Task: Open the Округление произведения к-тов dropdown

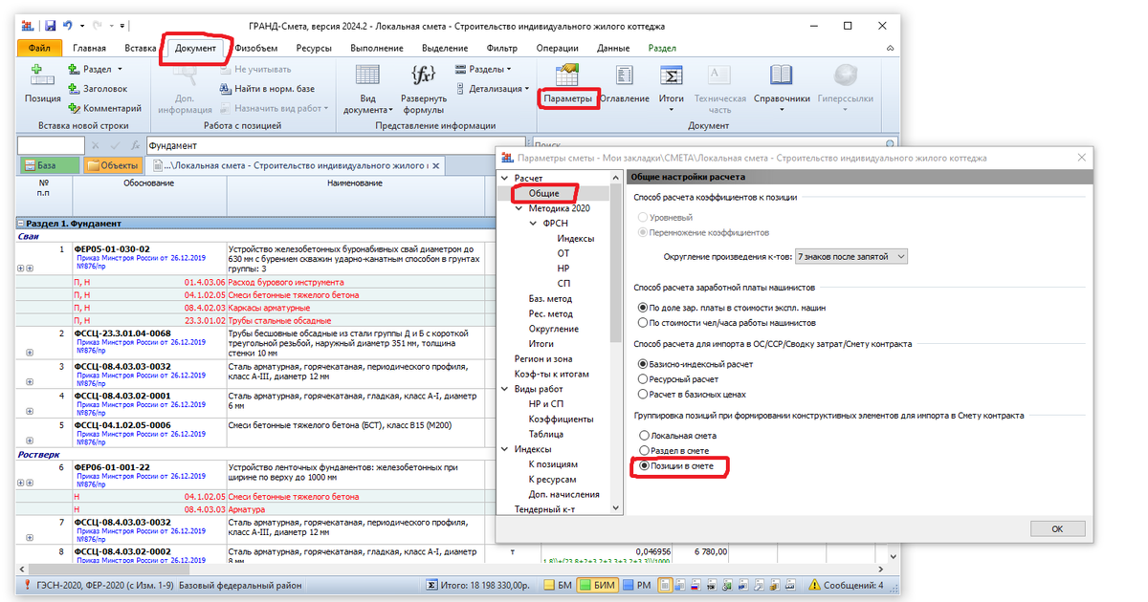Action: click(850, 256)
